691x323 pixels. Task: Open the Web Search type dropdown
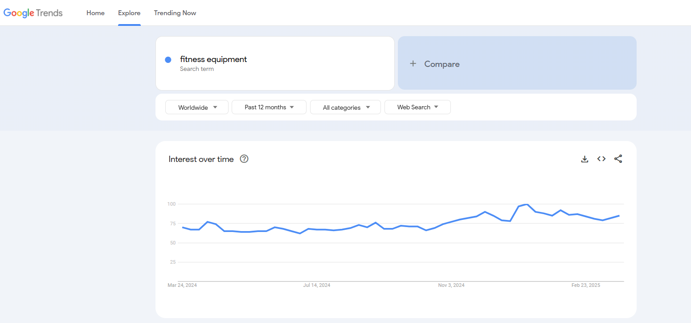tap(417, 107)
